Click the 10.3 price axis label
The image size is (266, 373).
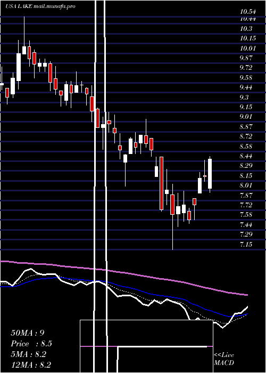point(246,29)
